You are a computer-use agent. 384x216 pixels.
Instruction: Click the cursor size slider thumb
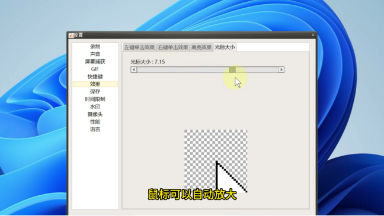click(x=232, y=70)
